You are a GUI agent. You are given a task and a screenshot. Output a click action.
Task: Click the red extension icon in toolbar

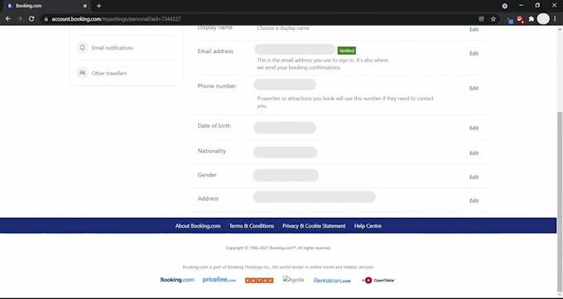[520, 19]
